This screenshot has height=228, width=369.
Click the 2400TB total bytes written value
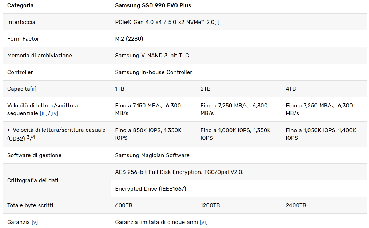click(296, 205)
